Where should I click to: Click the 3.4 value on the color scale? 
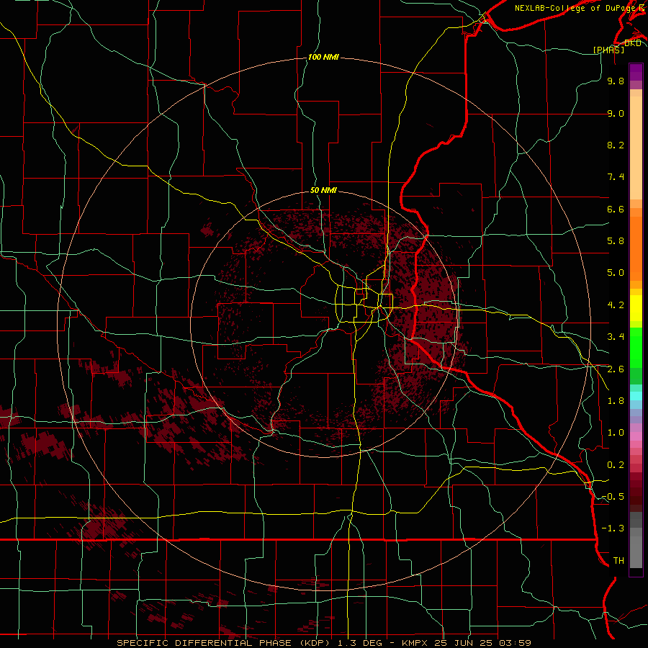point(616,337)
